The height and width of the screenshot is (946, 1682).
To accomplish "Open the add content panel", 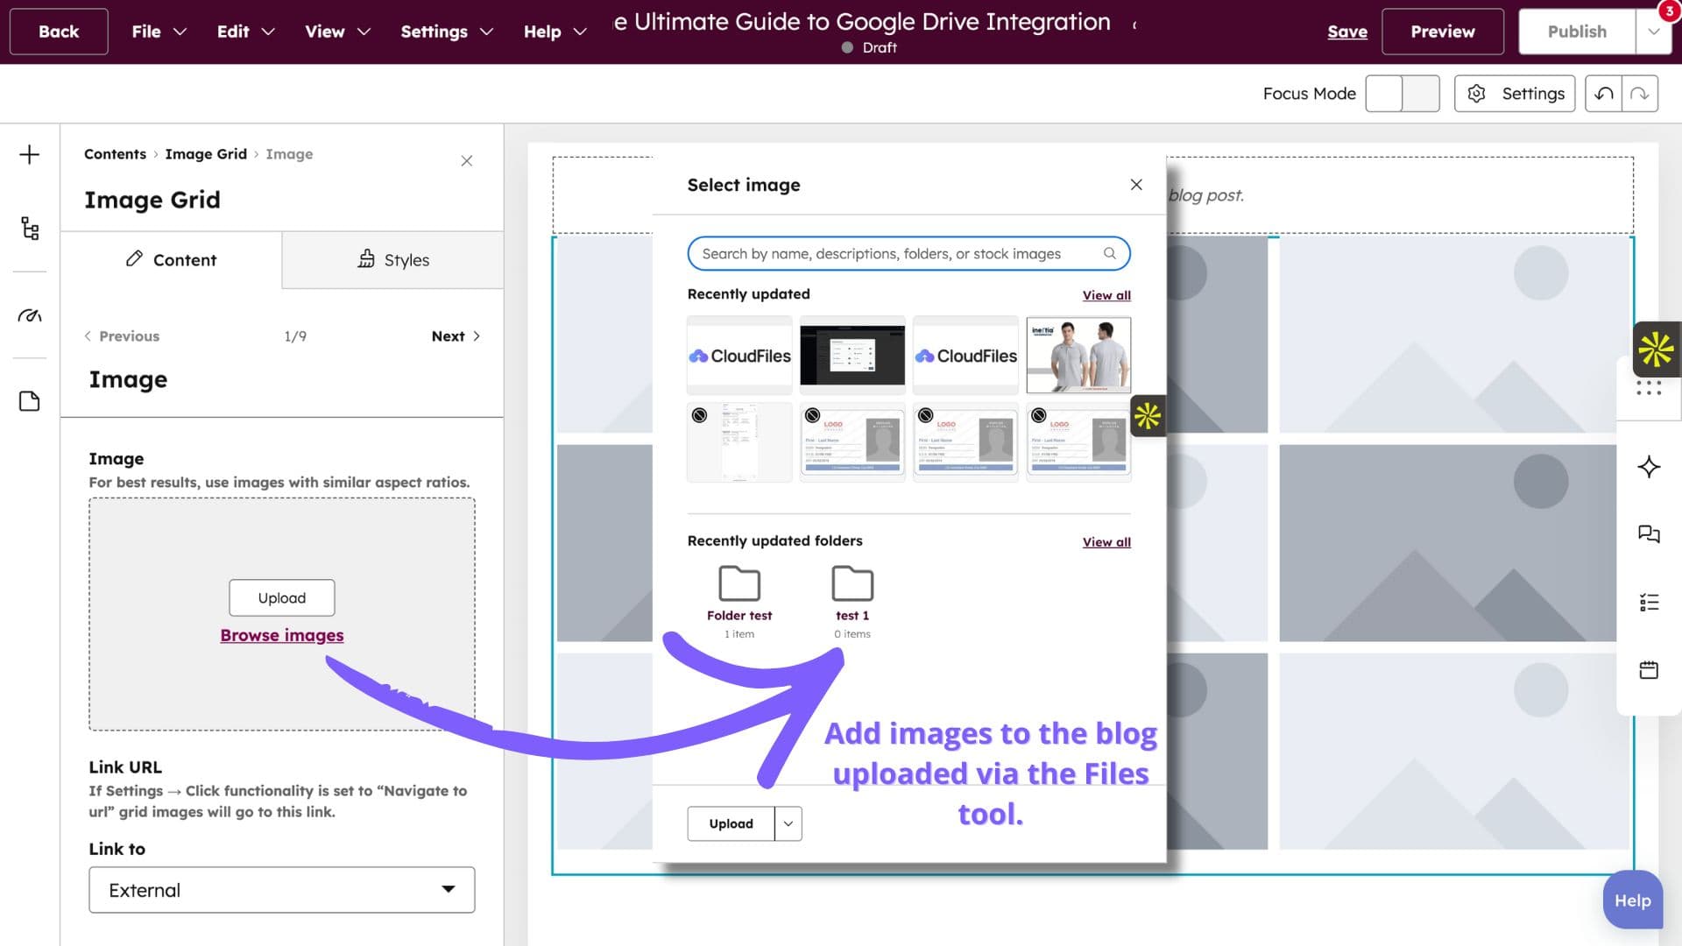I will coord(29,153).
